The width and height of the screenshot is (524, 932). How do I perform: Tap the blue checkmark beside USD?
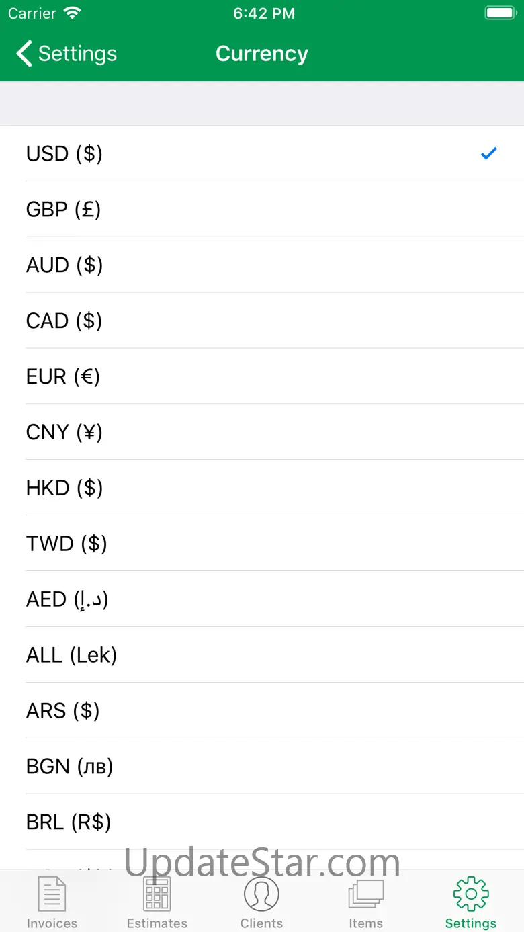click(x=488, y=154)
